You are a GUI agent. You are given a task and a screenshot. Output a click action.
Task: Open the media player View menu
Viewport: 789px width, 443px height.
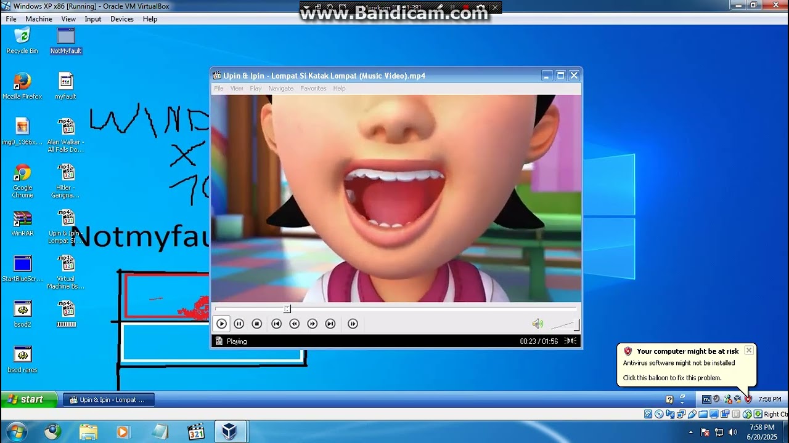pos(237,89)
